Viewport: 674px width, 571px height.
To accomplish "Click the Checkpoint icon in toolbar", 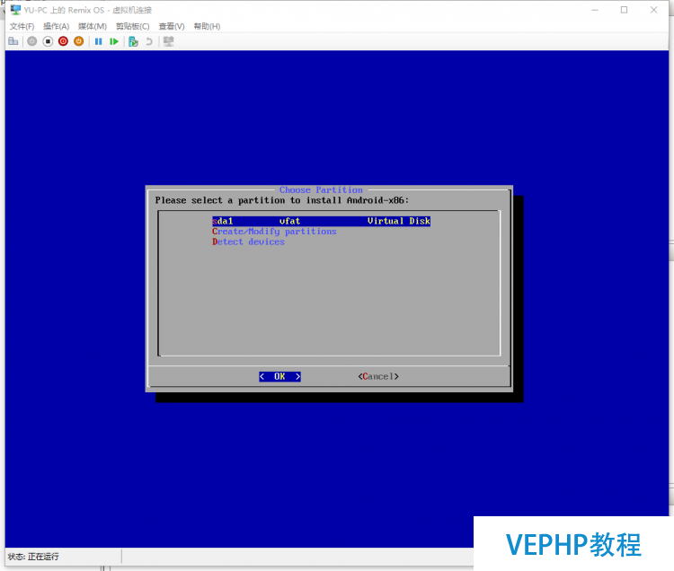I will click(133, 41).
